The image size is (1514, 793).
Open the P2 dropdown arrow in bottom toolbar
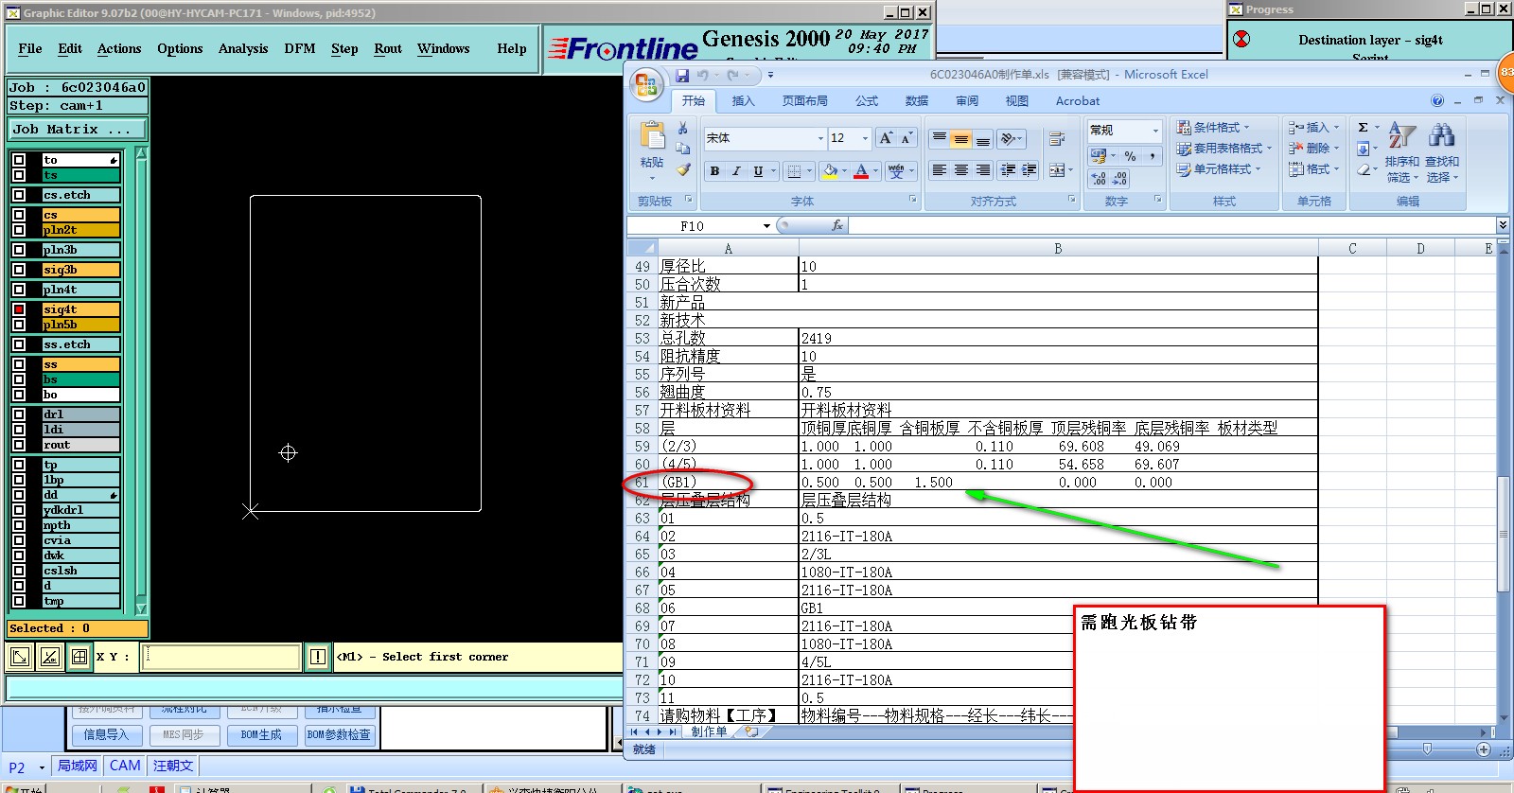click(x=42, y=768)
